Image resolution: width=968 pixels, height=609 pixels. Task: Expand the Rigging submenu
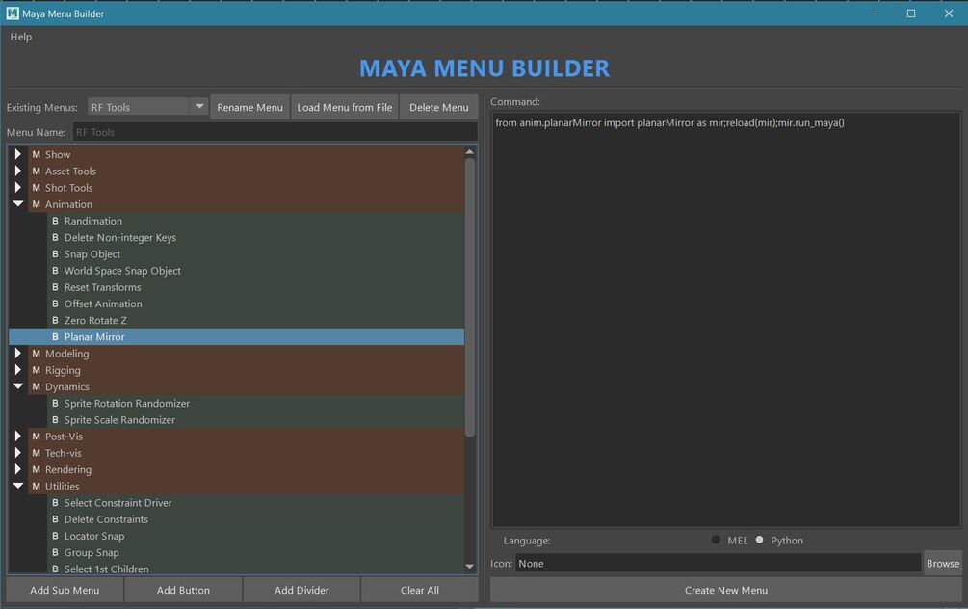(18, 369)
